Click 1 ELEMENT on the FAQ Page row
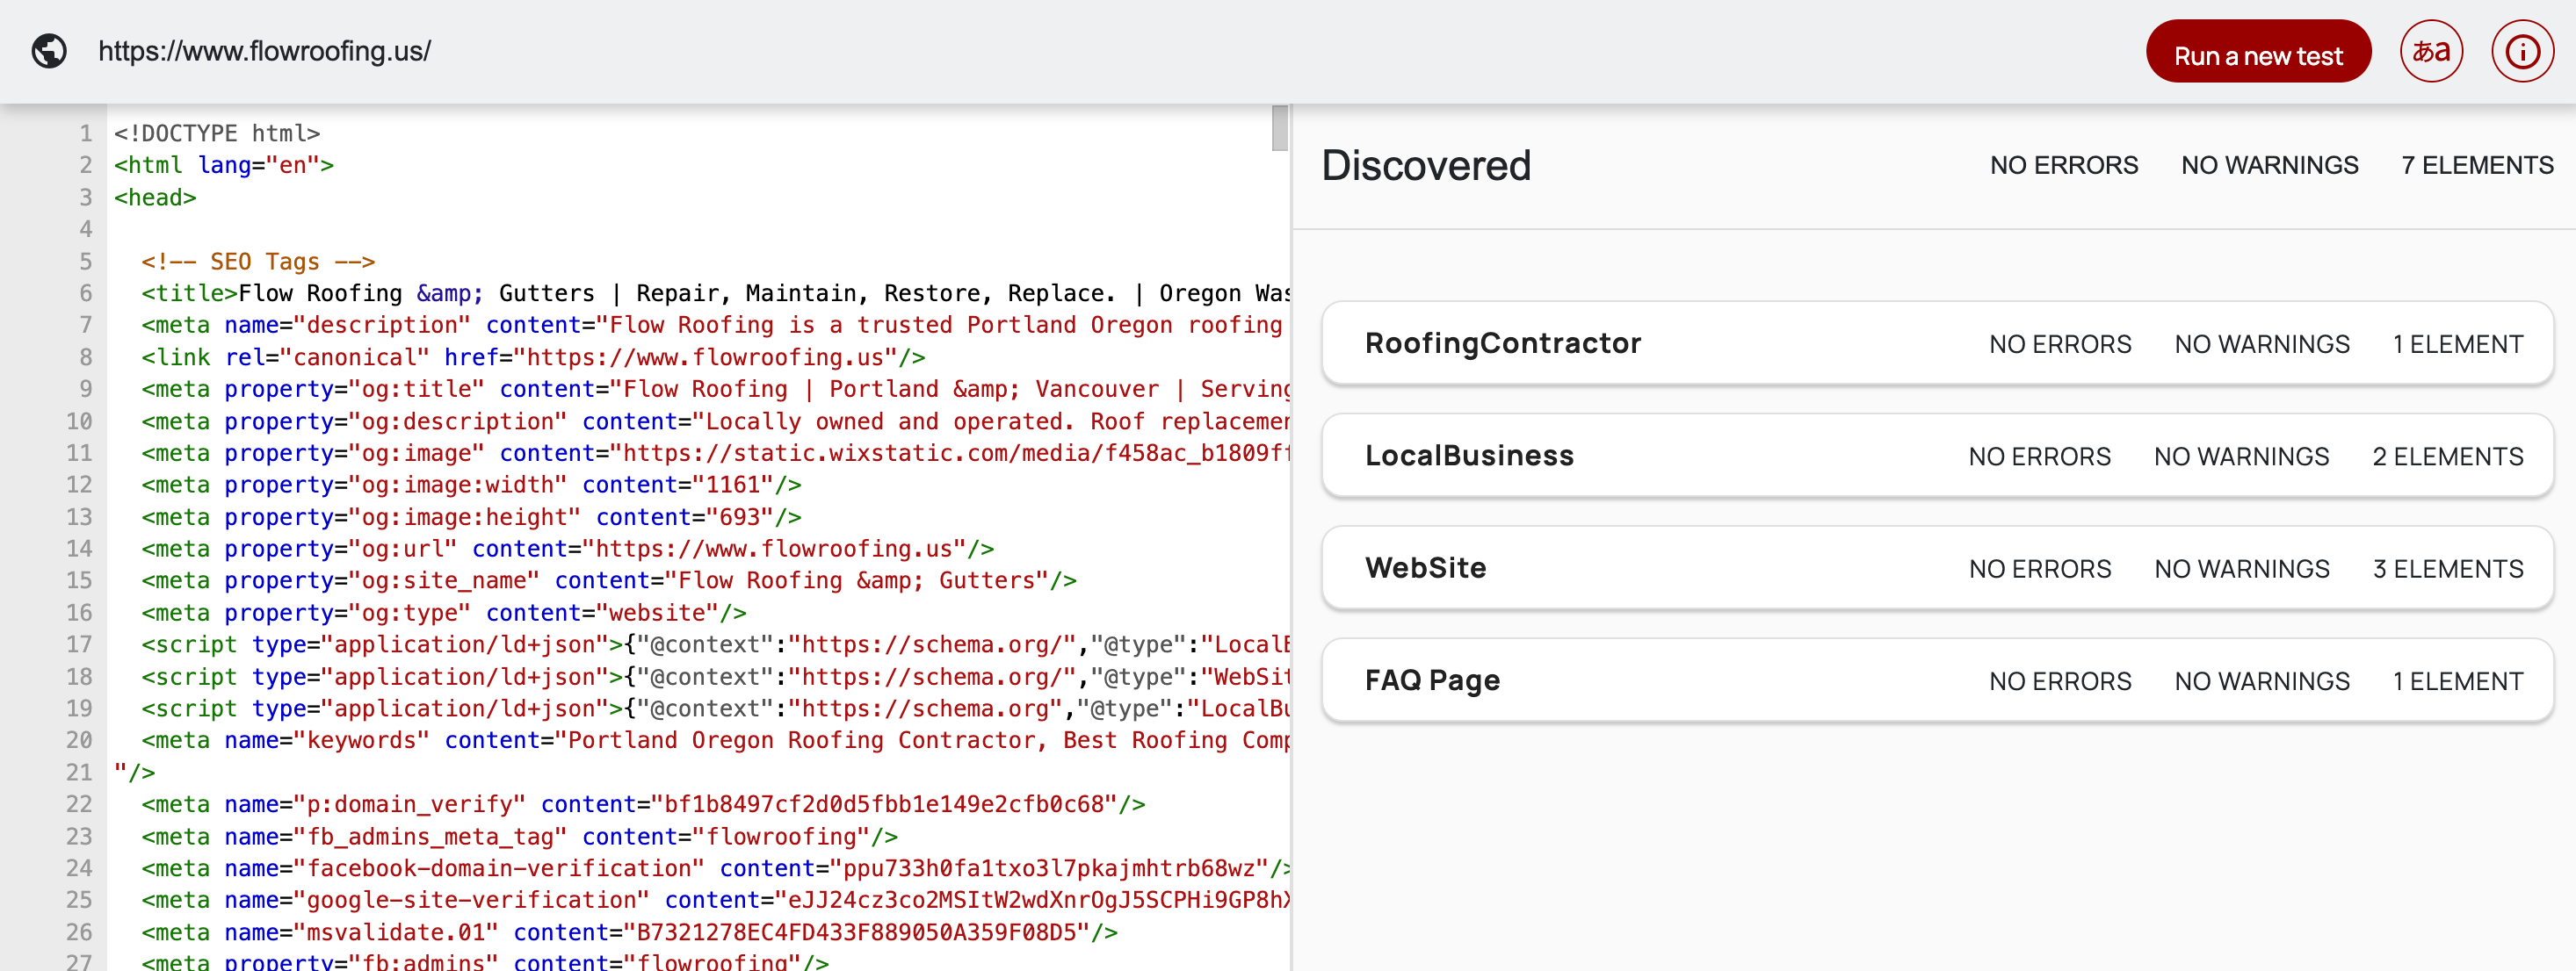 coord(2457,681)
